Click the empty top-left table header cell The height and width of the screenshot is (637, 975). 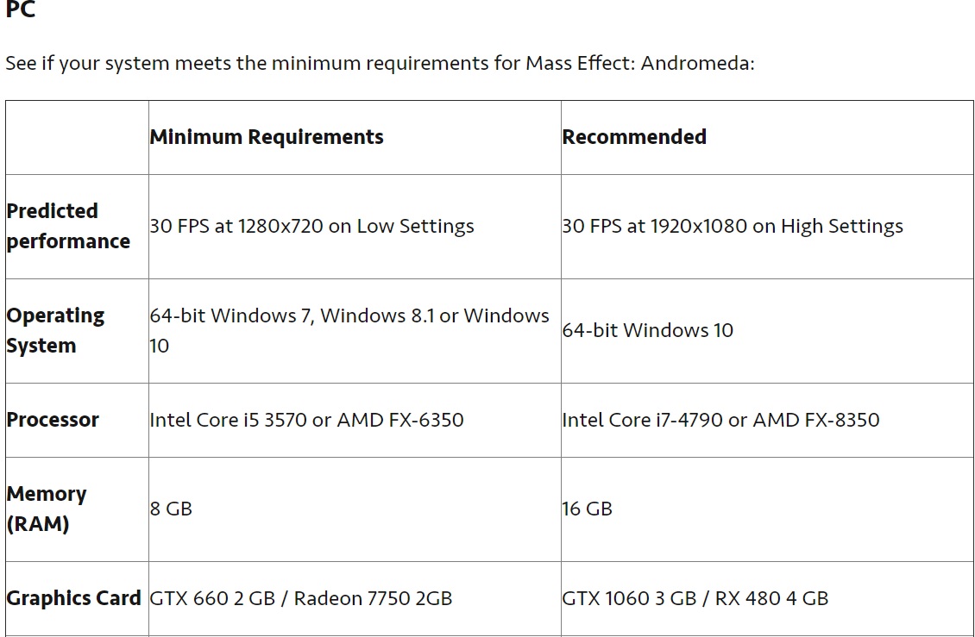[x=77, y=137]
